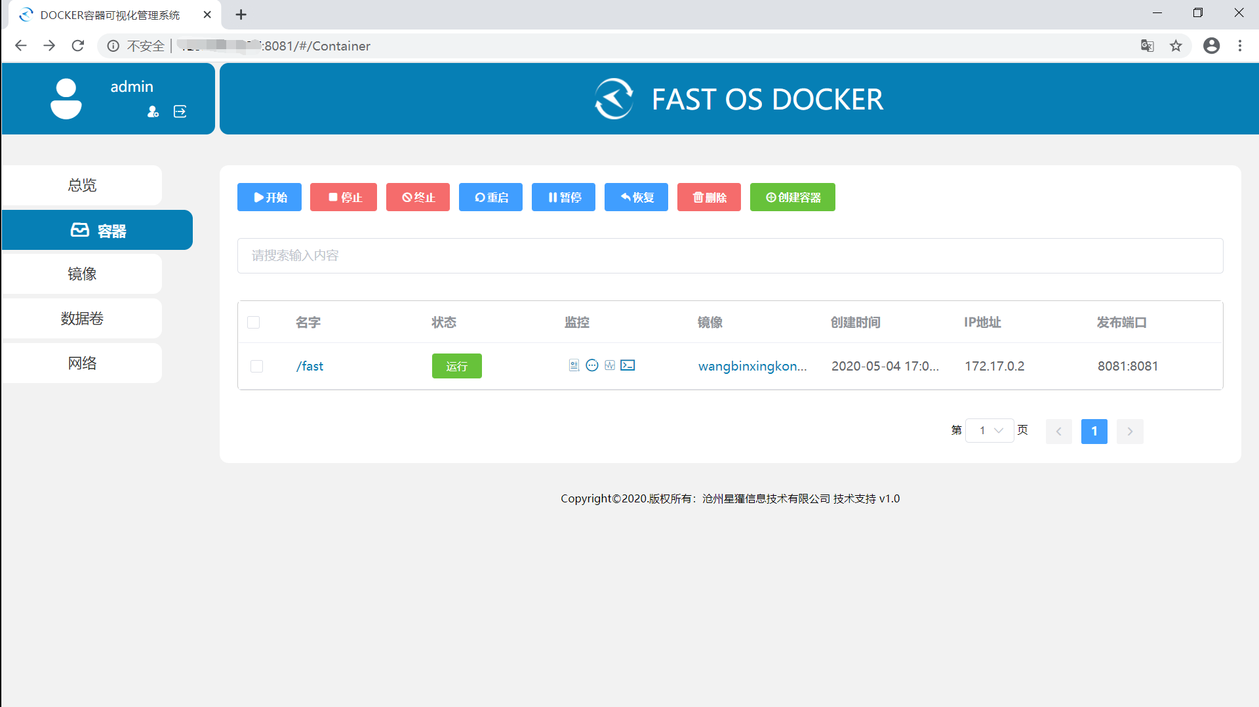Image resolution: width=1259 pixels, height=707 pixels.
Task: Click the 重启 restart button
Action: tap(490, 197)
